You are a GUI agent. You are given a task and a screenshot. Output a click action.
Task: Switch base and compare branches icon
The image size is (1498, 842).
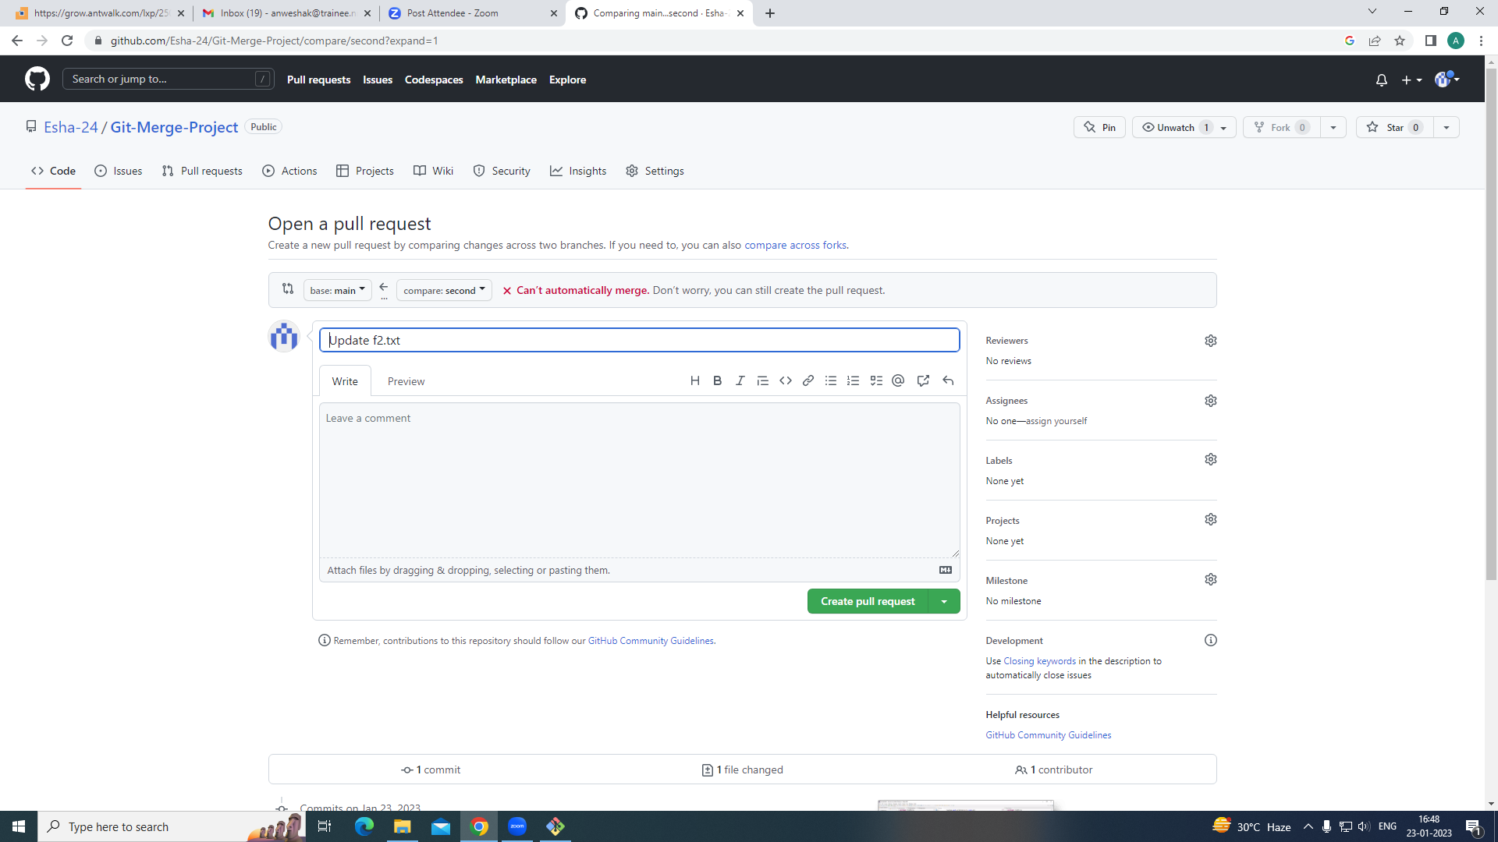[x=287, y=288]
